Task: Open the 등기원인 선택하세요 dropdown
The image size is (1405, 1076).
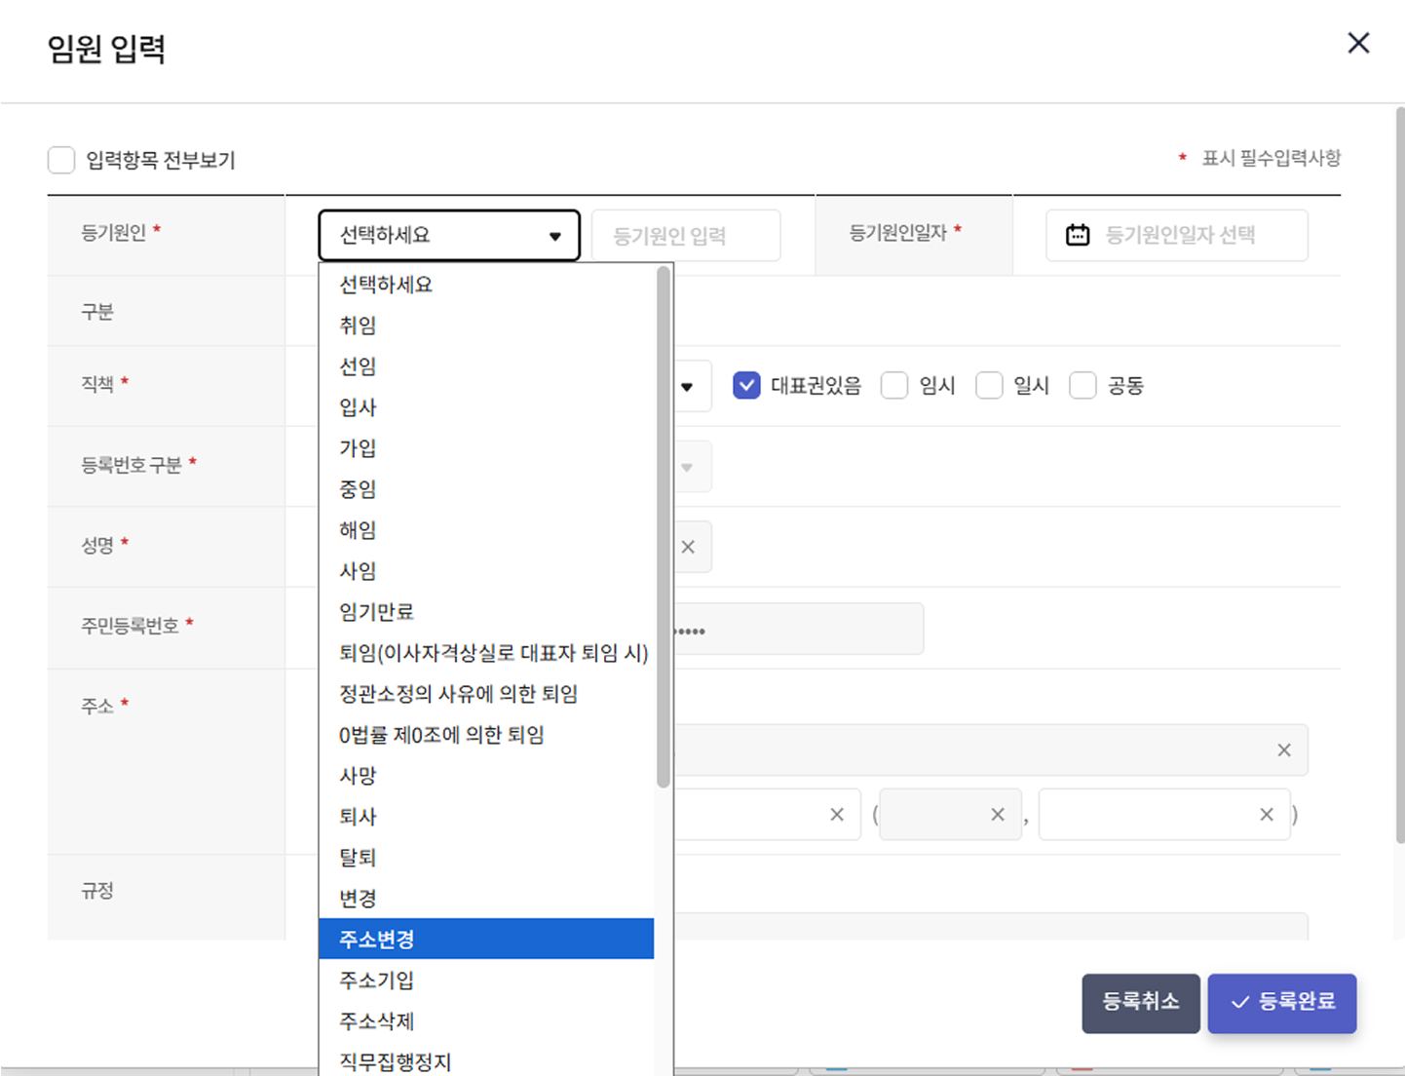Action: (x=449, y=235)
